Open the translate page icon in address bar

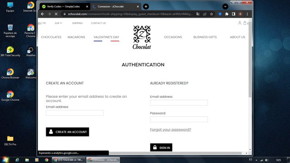[198, 14]
